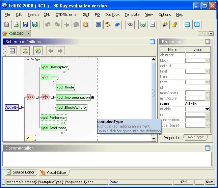The height and width of the screenshot is (188, 218).
Task: Click the name value Activity cell
Action: 197,104
